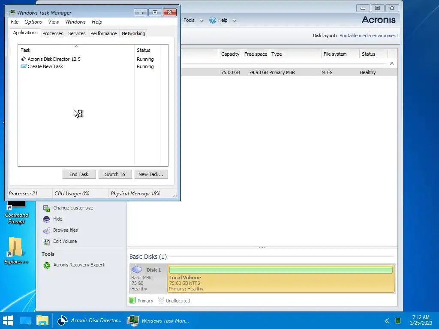Viewport: 439px width, 329px height.
Task: Open the Command Prompt desktop shortcut
Action: pyautogui.click(x=16, y=212)
